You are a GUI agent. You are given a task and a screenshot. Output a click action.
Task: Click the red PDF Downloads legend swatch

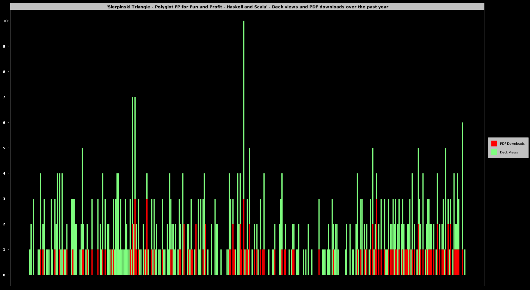pos(494,144)
